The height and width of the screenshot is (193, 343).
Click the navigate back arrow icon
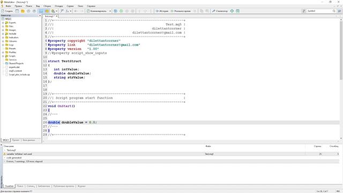[76, 11]
